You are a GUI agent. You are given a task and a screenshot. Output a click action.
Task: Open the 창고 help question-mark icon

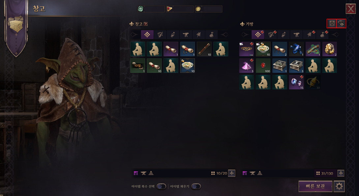click(146, 24)
